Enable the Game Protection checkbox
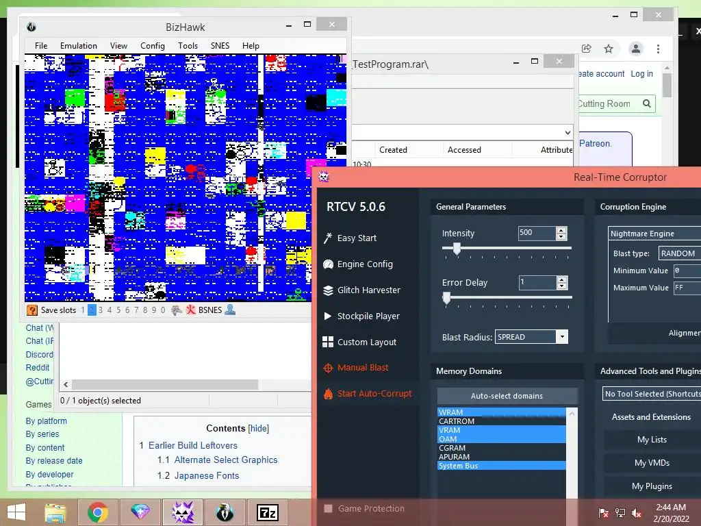The width and height of the screenshot is (701, 526). click(328, 509)
